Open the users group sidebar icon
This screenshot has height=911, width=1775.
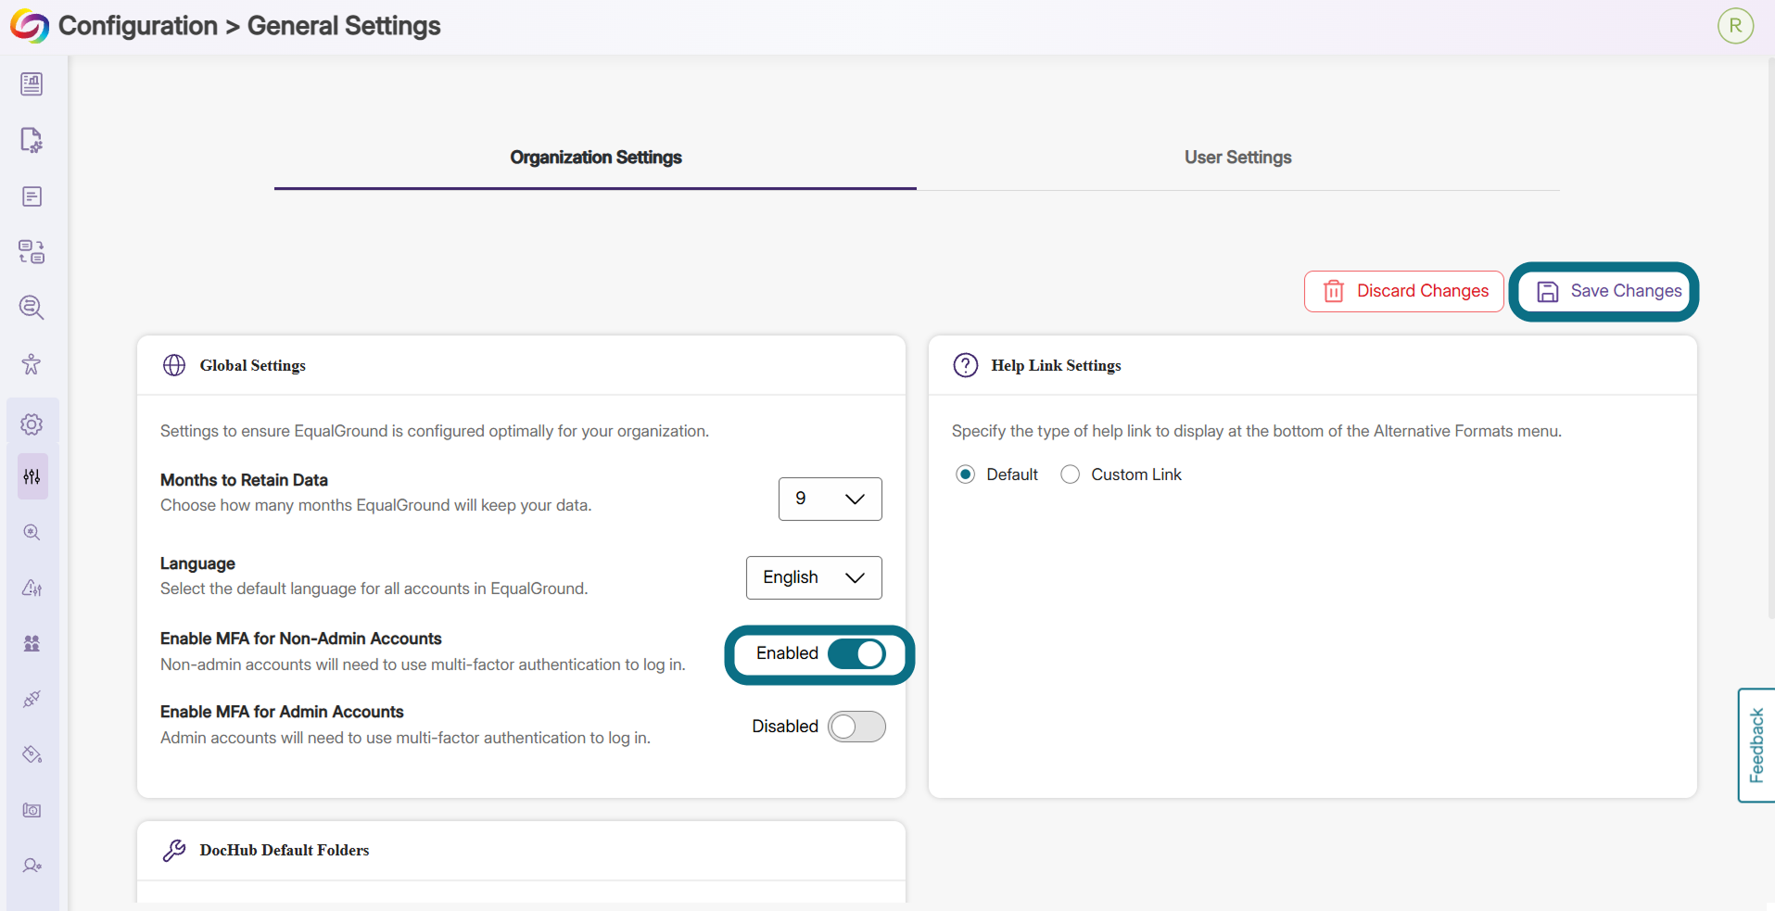(32, 643)
